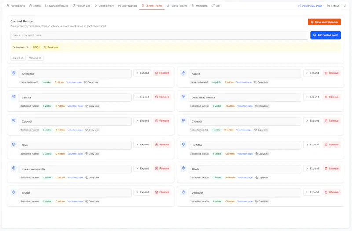Image resolution: width=352 pixels, height=231 pixels.
Task: Open the Managers tab
Action: click(x=200, y=6)
